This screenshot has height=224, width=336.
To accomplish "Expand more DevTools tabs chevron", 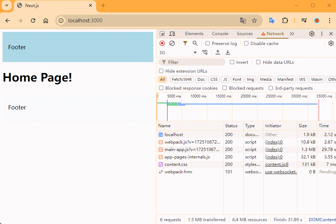I will tap(292, 34).
